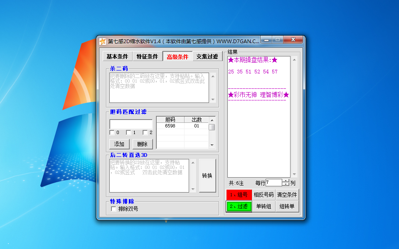Click the 转换 button
Image resolution: width=399 pixels, height=249 pixels.
[x=207, y=176]
